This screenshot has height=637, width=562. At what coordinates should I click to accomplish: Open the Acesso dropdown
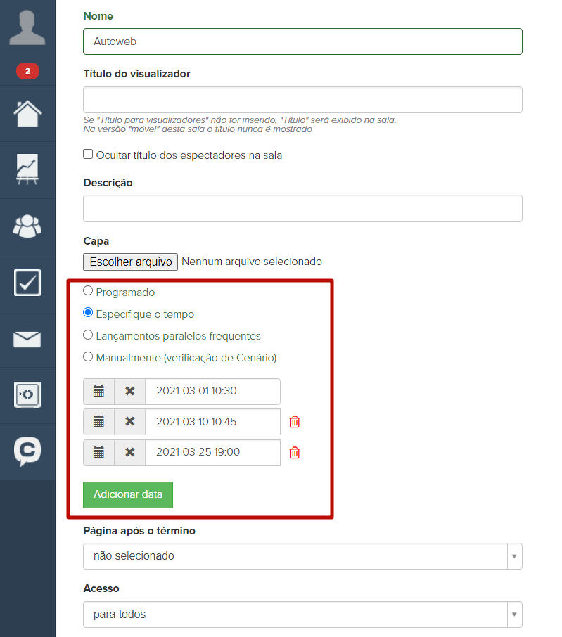click(x=302, y=615)
